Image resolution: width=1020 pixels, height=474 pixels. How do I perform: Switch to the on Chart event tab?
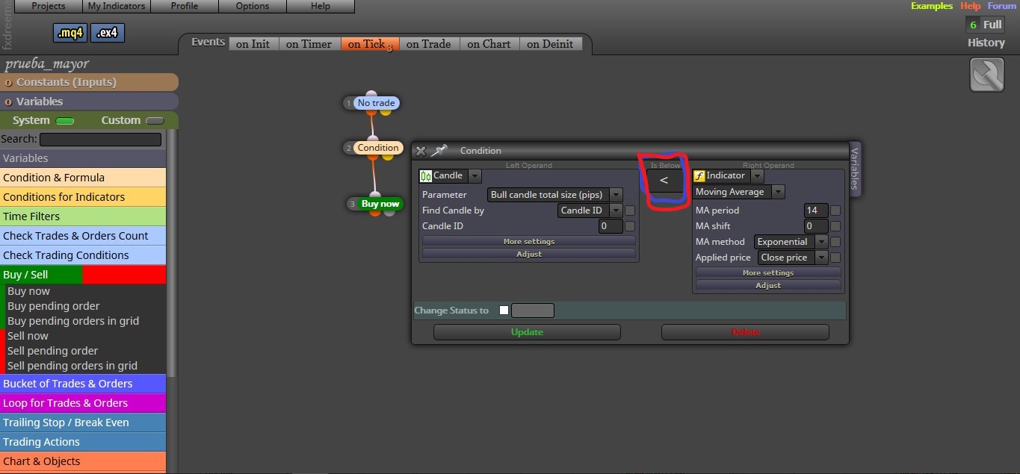coord(489,44)
